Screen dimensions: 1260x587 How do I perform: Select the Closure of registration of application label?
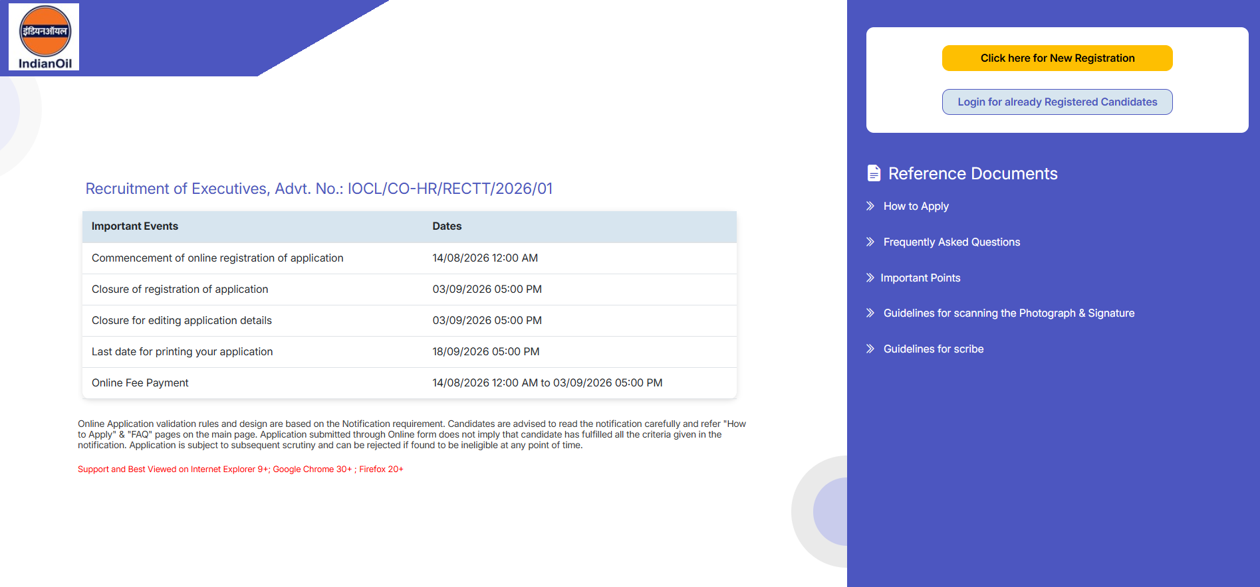tap(180, 290)
